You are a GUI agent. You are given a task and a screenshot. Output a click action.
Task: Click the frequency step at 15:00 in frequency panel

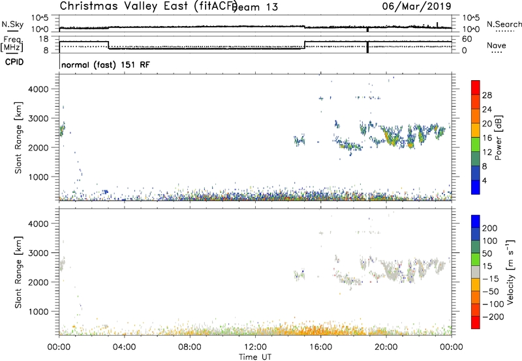tap(305, 45)
